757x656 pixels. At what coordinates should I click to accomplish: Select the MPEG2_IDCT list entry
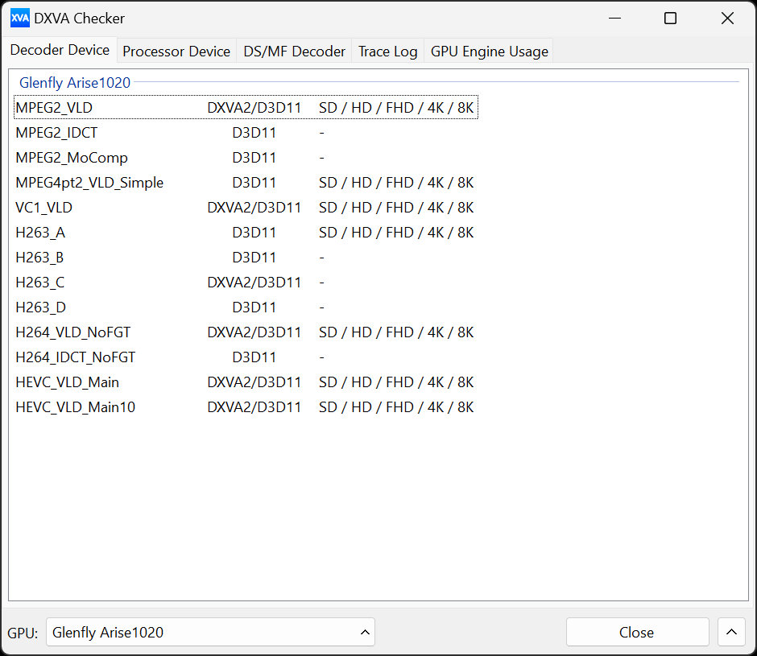click(56, 132)
